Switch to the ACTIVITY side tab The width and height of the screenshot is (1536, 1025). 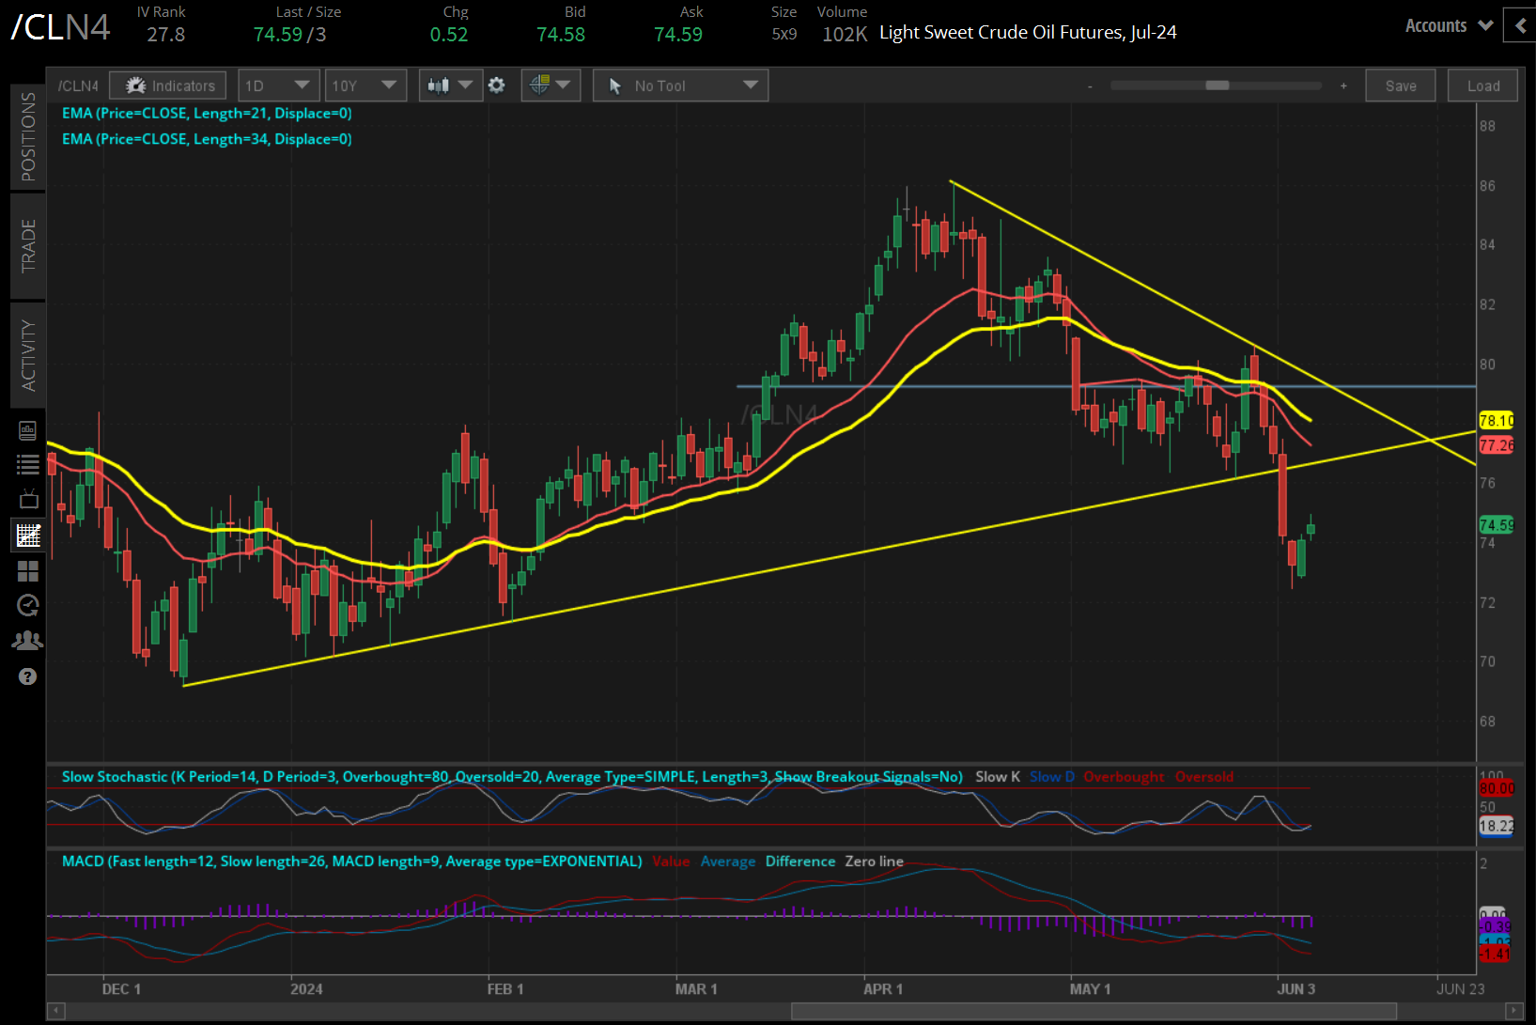point(28,355)
